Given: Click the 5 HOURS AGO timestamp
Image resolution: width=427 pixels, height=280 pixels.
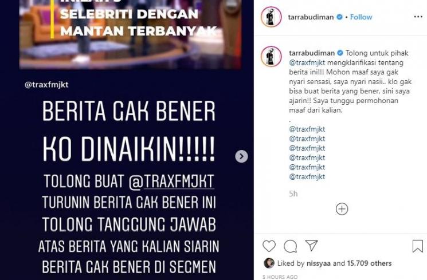Looking at the screenshot, I should point(280,277).
